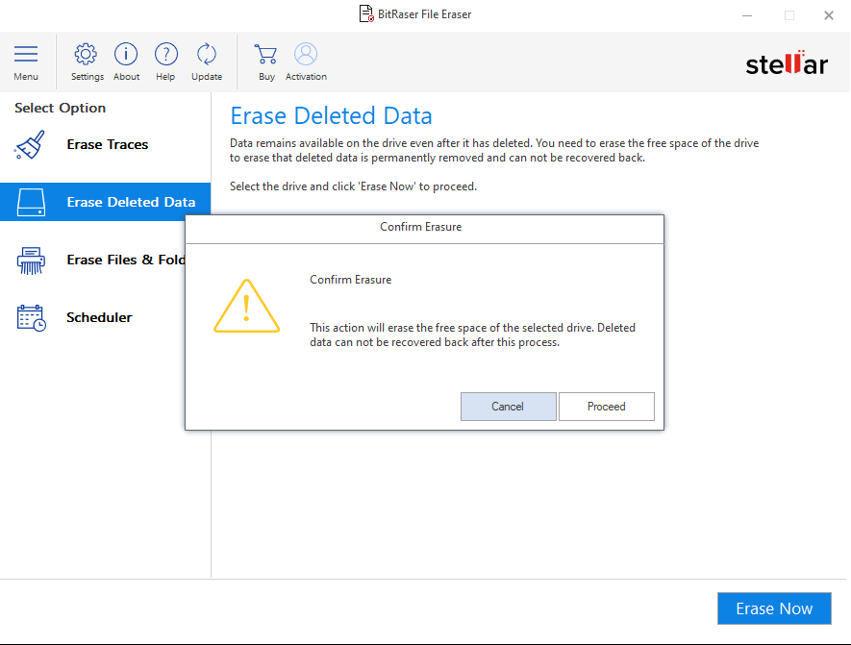Click the Buy shopping cart icon

click(266, 54)
